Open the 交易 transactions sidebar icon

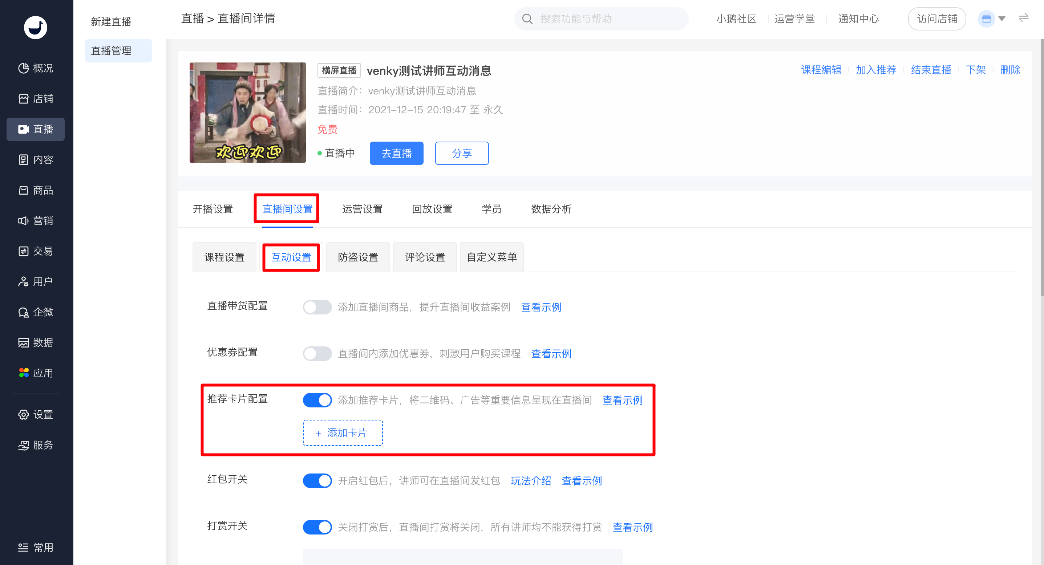point(24,251)
